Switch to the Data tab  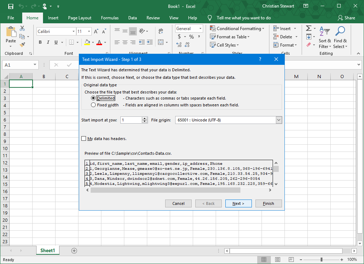point(133,18)
